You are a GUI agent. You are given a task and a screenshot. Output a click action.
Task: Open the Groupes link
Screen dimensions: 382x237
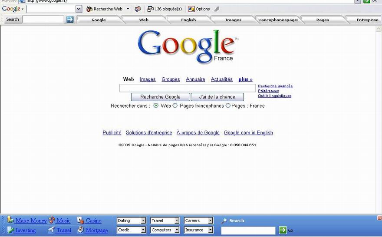click(171, 79)
